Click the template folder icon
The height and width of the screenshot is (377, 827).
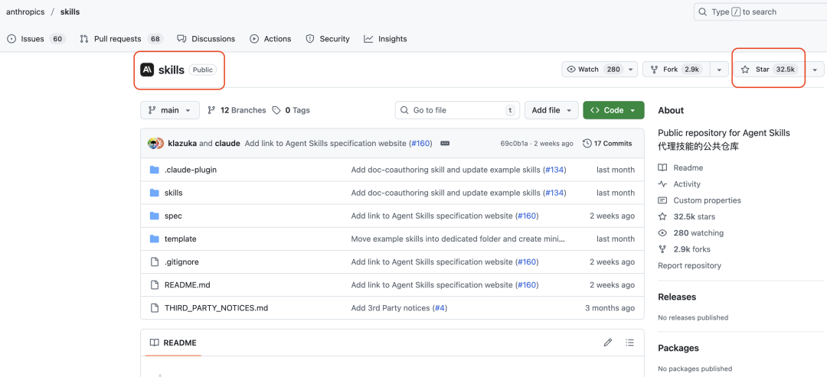(154, 239)
